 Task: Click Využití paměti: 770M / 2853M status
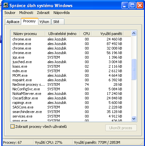pyautogui.click(x=97, y=142)
